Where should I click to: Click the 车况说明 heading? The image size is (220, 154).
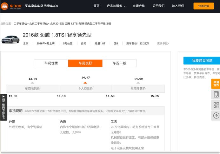point(16,111)
